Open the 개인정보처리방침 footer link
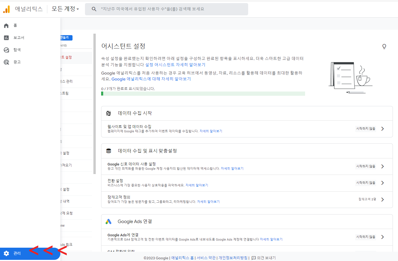Screen dimensions: 398x261 [233, 258]
